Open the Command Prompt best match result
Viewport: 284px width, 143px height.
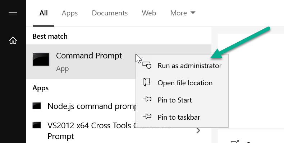pyautogui.click(x=119, y=62)
